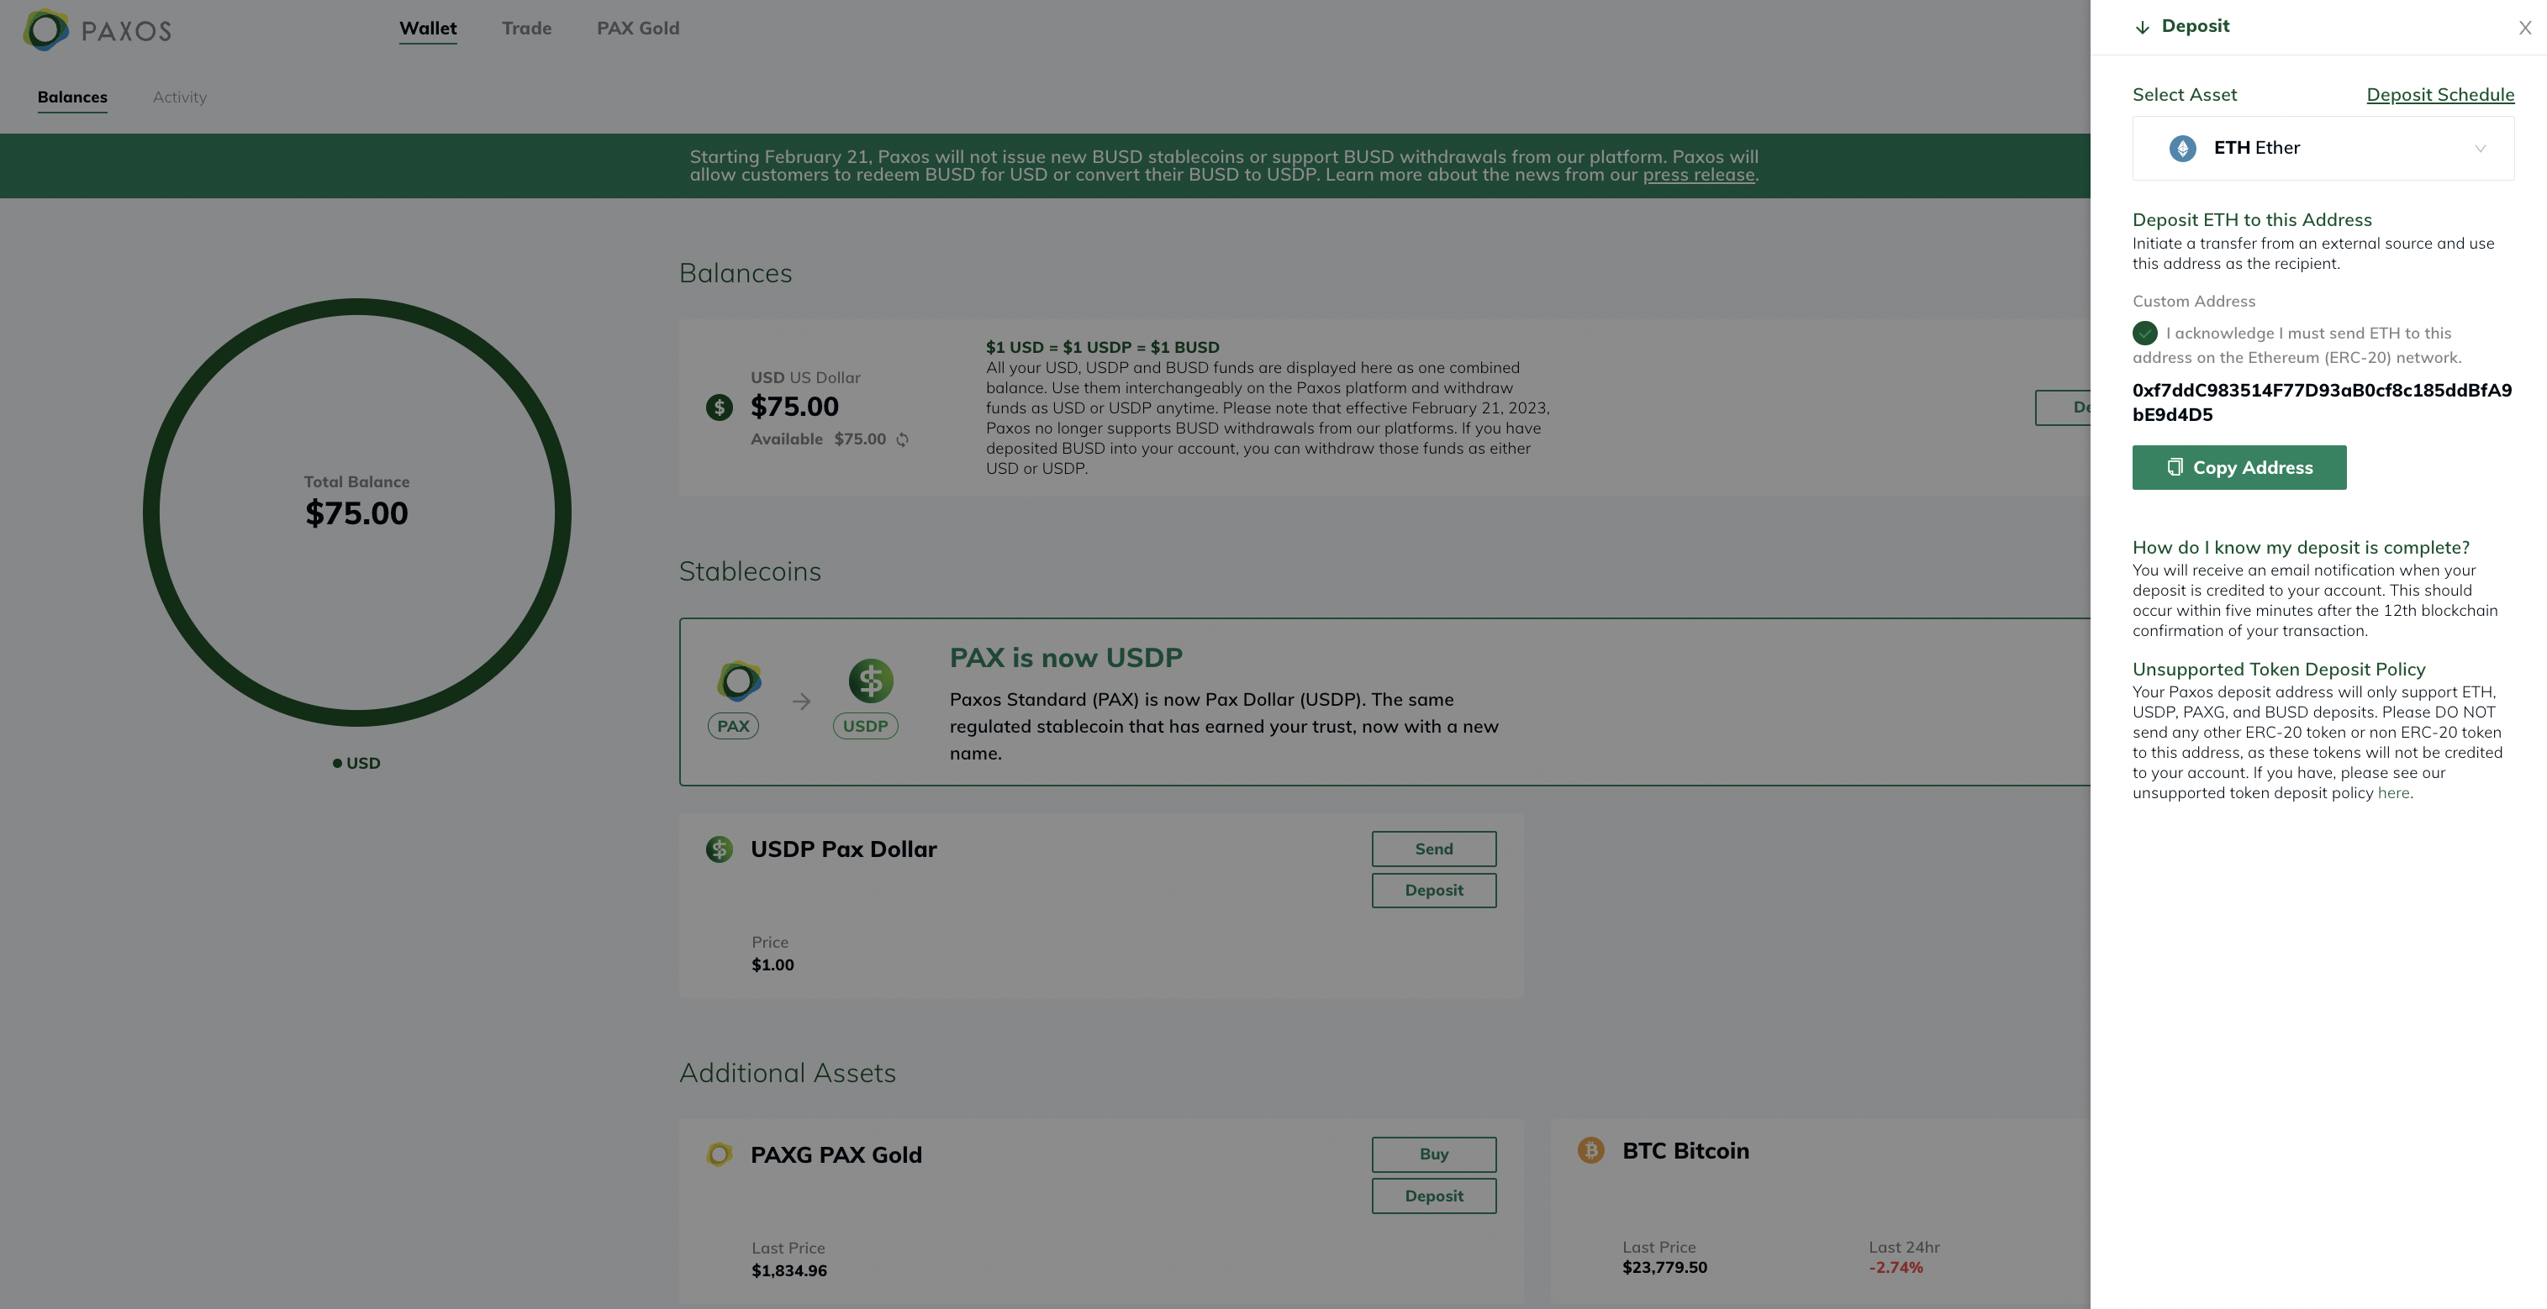Click the USDP Pax Dollar icon
The height and width of the screenshot is (1309, 2547).
tap(719, 849)
